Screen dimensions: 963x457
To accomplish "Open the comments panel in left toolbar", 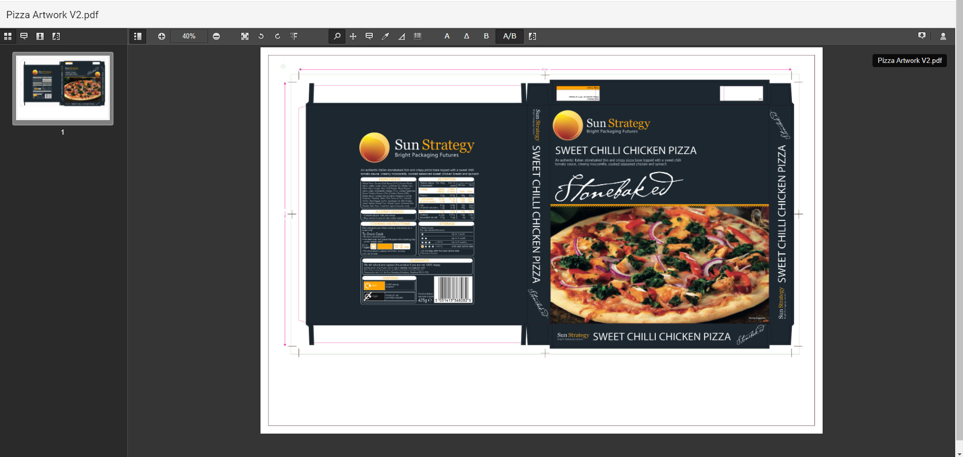I will [24, 36].
